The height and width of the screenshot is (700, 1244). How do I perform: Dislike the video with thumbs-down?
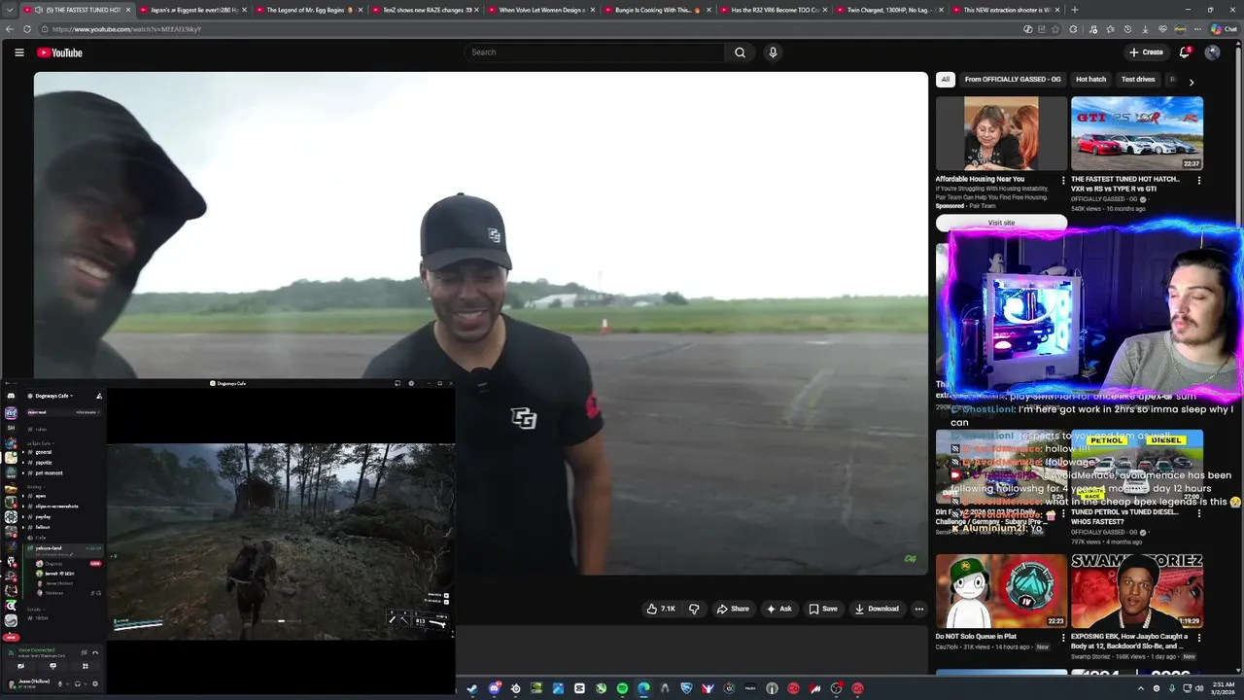[x=694, y=609]
